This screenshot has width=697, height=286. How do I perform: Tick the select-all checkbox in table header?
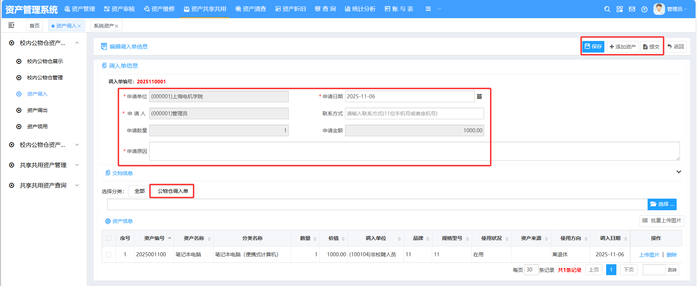point(109,238)
